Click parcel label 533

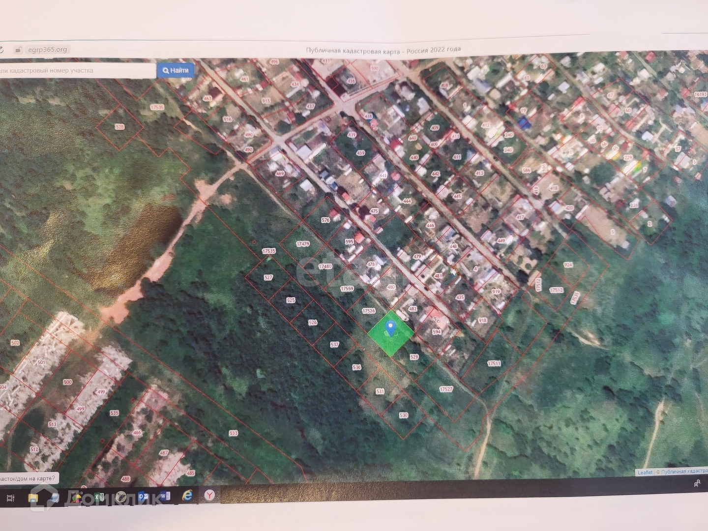click(x=234, y=433)
